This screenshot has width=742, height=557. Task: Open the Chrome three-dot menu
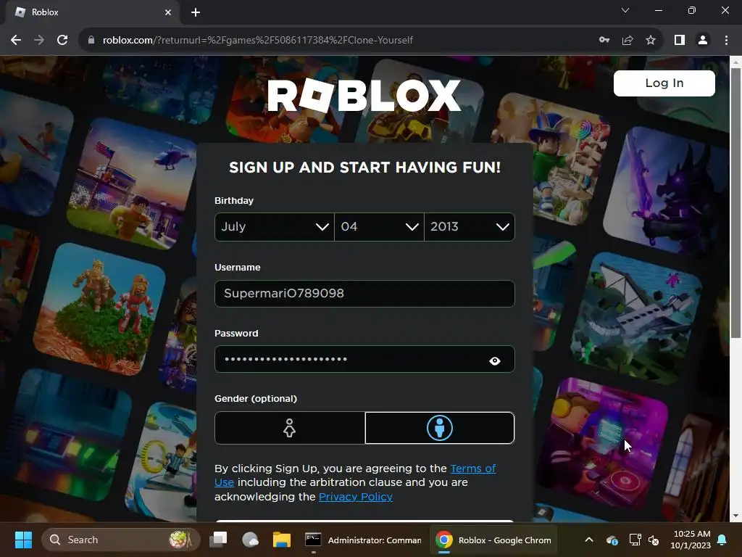[x=726, y=41]
